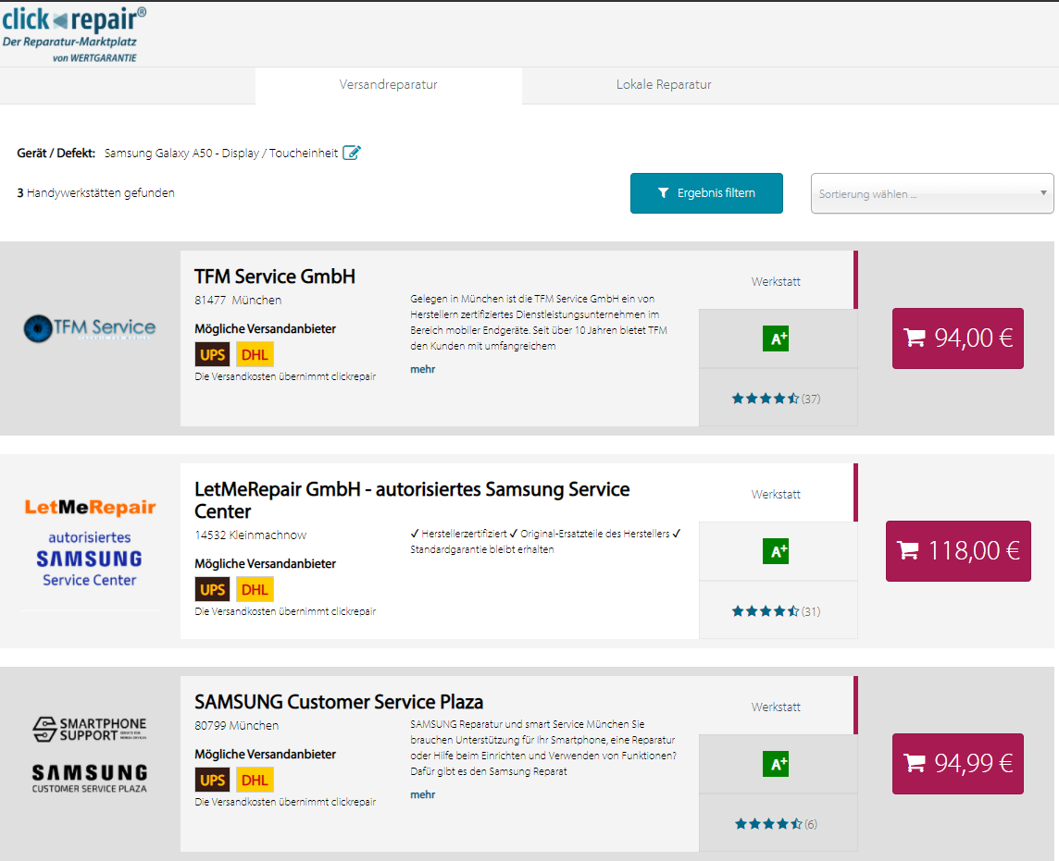
Task: Add the 94,99 € Samsung Plaza offer to cart
Action: (x=958, y=764)
